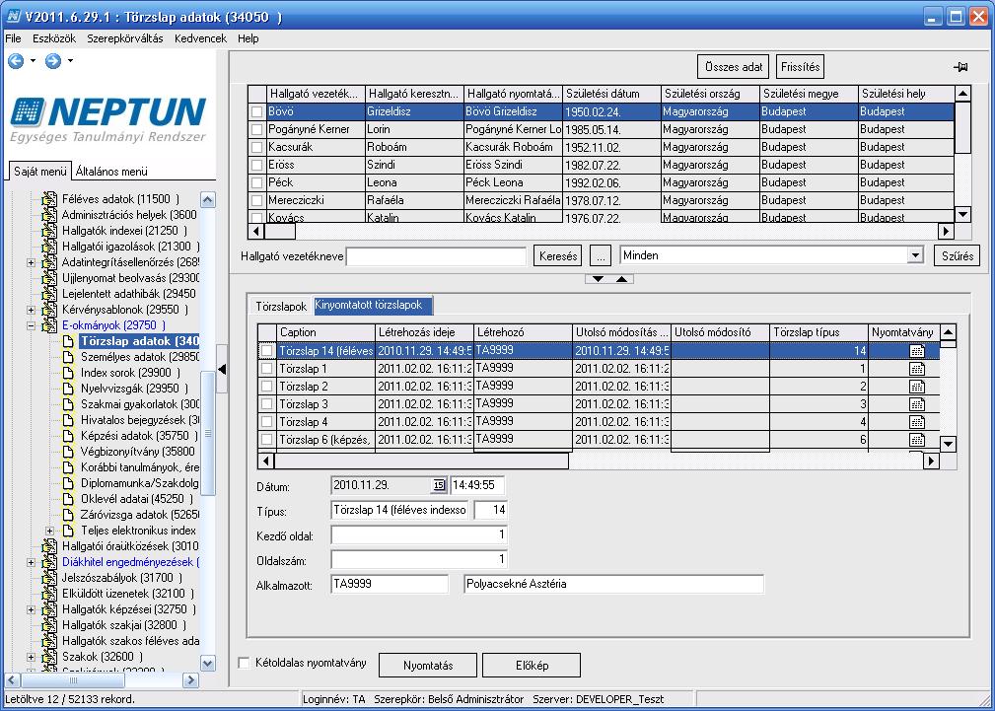This screenshot has width=995, height=711.
Task: Click the up splitter arrow below search row
Action: point(622,279)
